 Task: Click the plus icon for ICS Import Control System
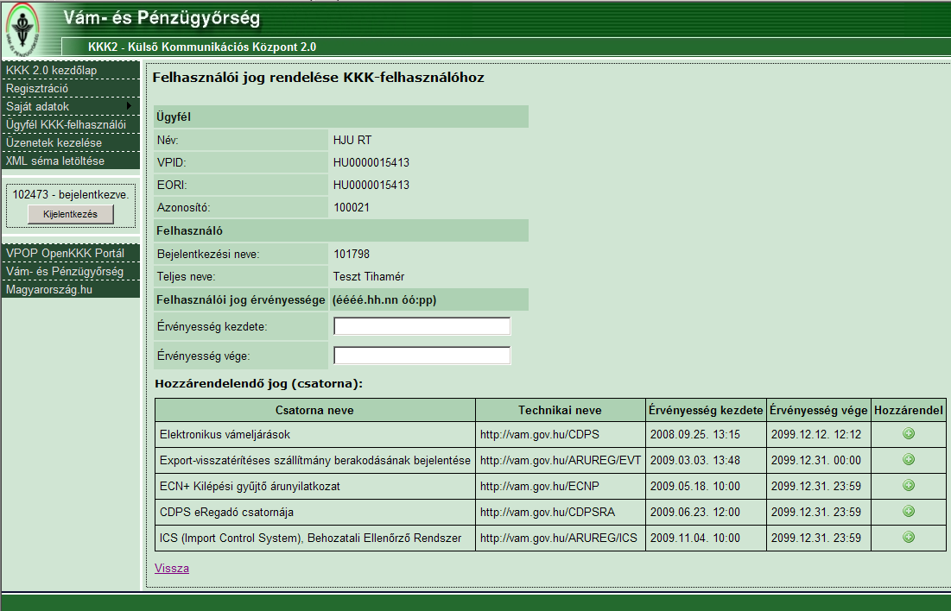click(x=909, y=537)
